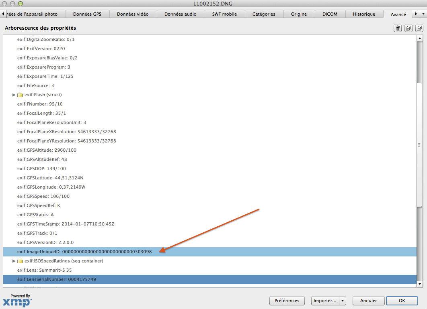Click the Powered By XMP logo
This screenshot has height=309, width=427.
coord(16,300)
